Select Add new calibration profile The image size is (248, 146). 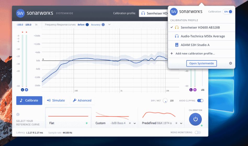[x=195, y=54]
